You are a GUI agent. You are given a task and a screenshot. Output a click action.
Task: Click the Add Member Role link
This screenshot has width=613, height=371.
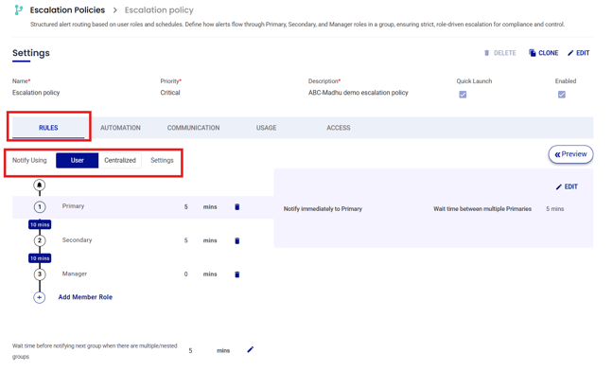[85, 297]
